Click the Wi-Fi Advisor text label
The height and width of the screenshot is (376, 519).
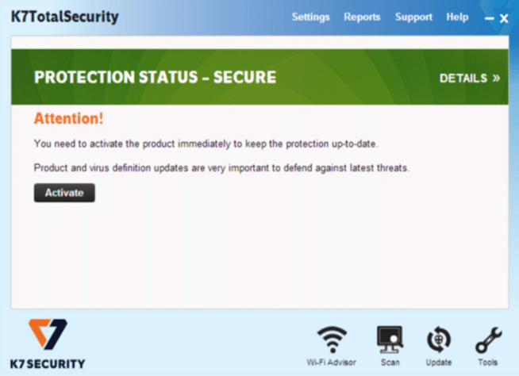click(x=332, y=363)
